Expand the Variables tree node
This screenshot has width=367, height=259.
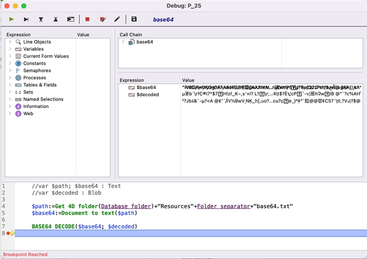(10, 50)
